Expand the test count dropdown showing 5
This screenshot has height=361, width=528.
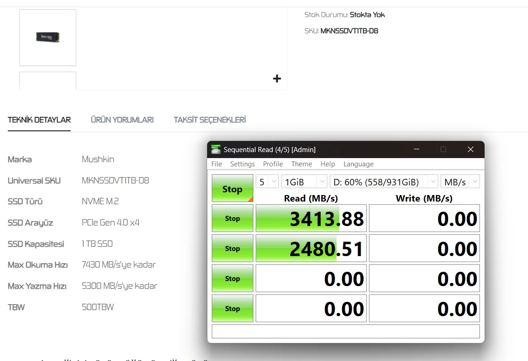(267, 182)
